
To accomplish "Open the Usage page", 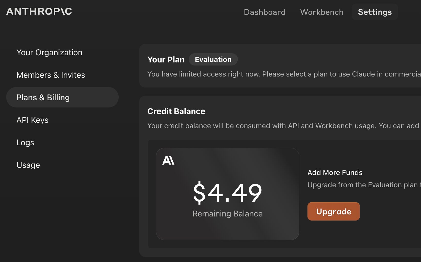I will point(28,165).
